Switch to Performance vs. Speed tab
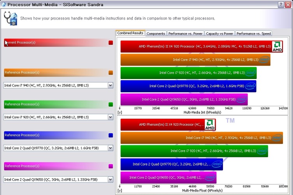This screenshot has height=195, width=293. pos(253,33)
